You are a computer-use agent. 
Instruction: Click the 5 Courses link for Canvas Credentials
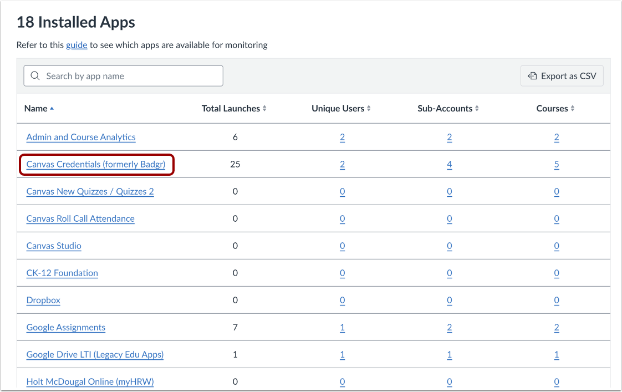557,164
